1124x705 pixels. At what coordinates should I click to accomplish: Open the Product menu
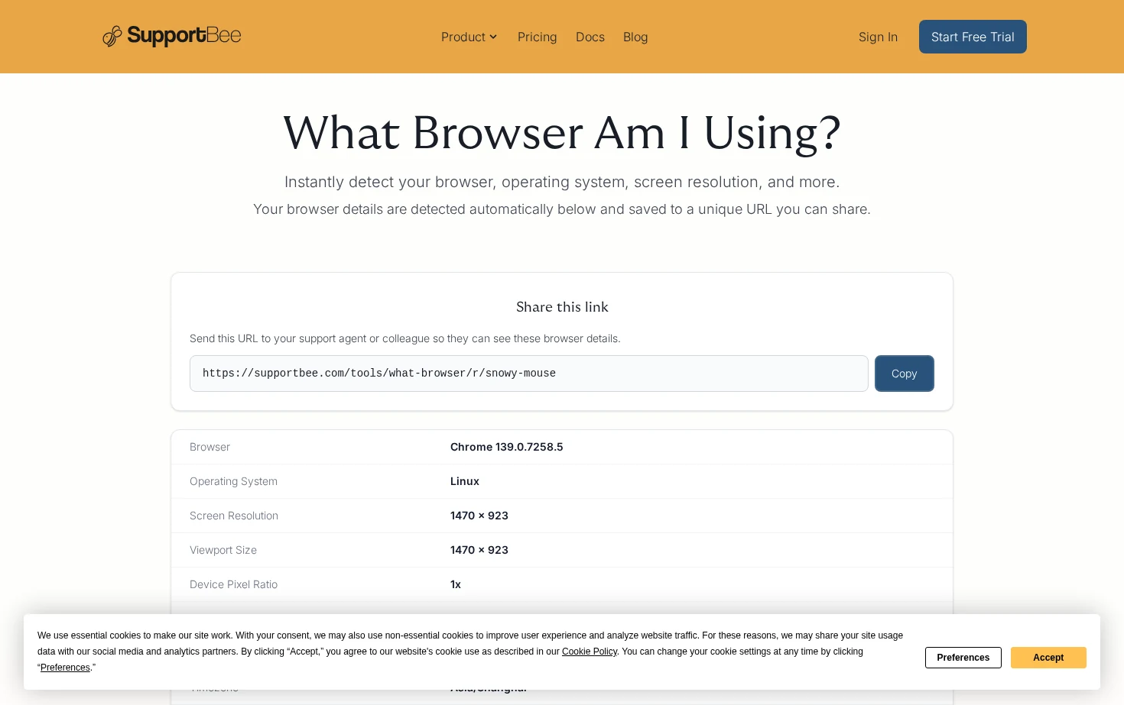pos(469,37)
